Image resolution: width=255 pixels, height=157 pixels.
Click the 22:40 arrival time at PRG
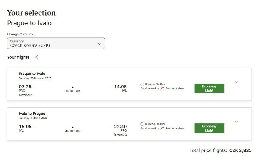click(x=120, y=127)
